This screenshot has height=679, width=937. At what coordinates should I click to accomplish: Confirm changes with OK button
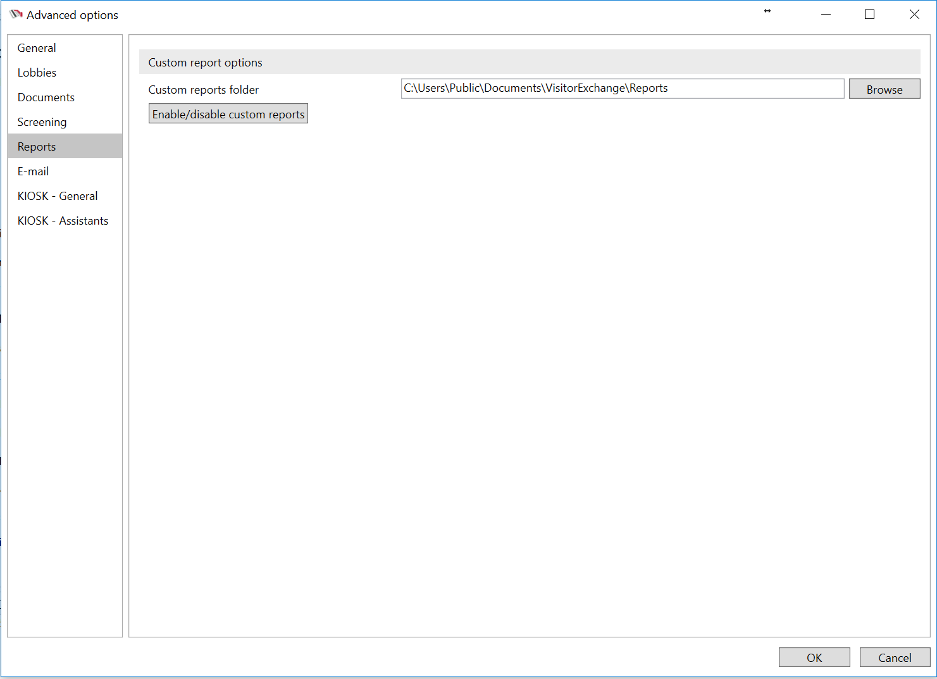[814, 657]
